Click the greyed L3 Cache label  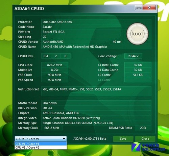104,80
